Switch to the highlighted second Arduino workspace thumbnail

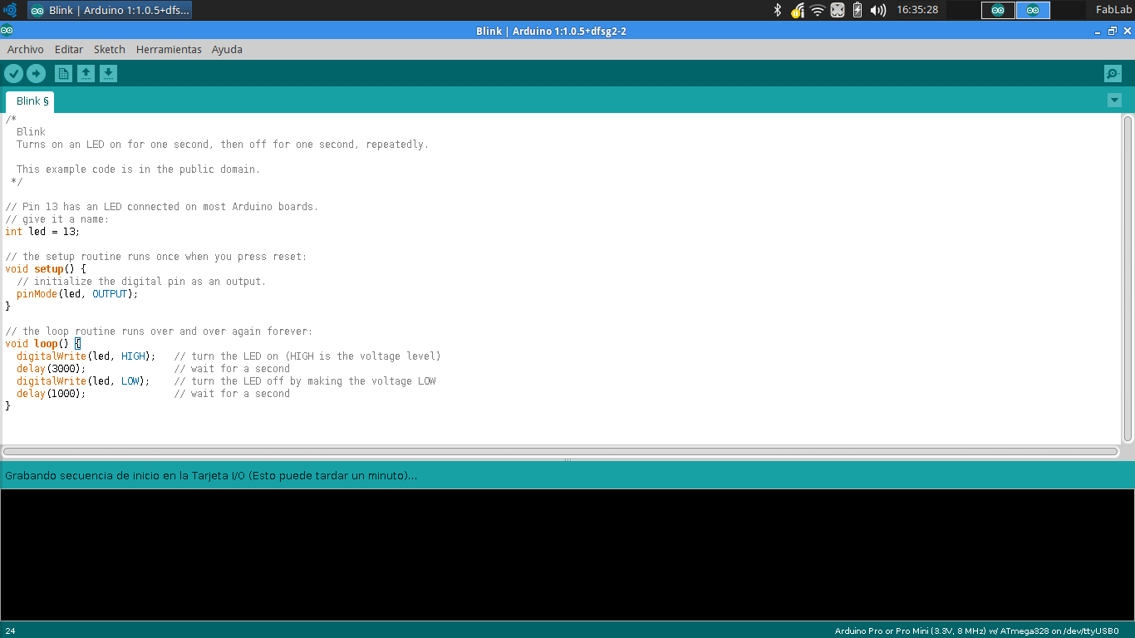pos(1033,10)
